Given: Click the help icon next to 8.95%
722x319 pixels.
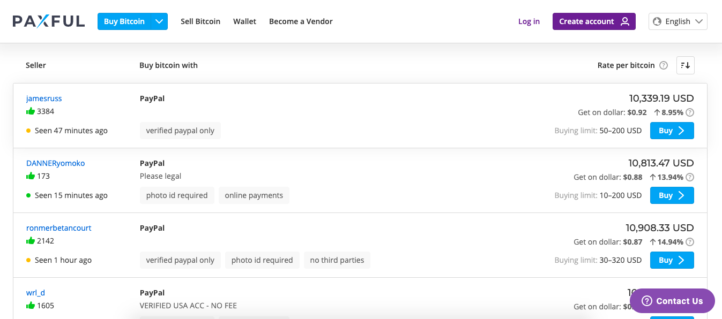Looking at the screenshot, I should (x=690, y=112).
